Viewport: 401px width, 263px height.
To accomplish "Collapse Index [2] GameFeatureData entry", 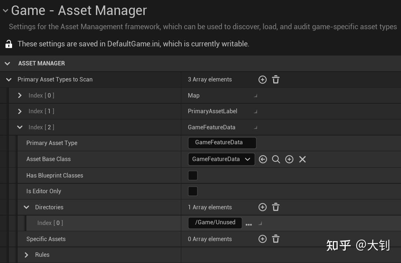I will pyautogui.click(x=20, y=127).
